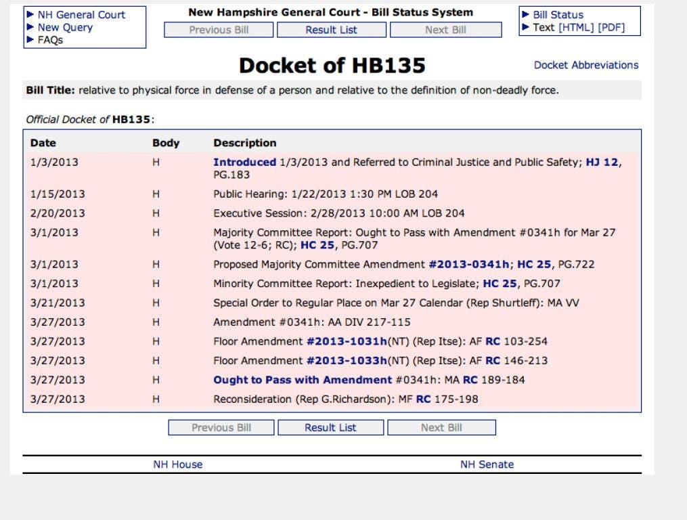Click the New Query link

tap(64, 28)
